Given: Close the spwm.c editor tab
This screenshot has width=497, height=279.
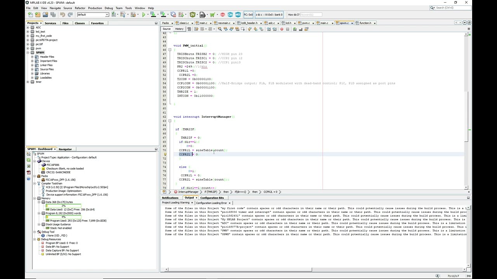Looking at the screenshot, I should click(x=352, y=23).
